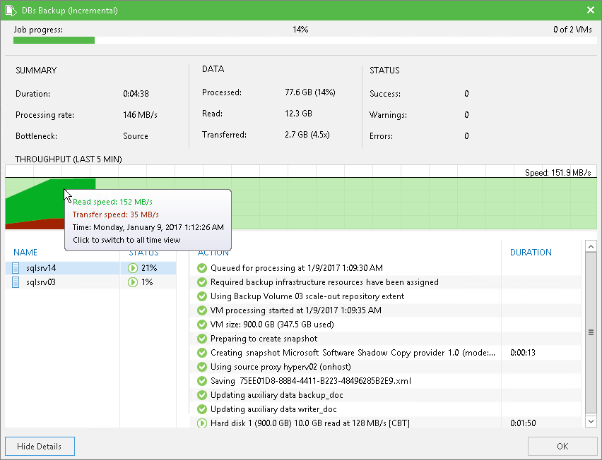Click in-progress icon for Hard disk 1 row
This screenshot has height=460, width=602.
202,423
